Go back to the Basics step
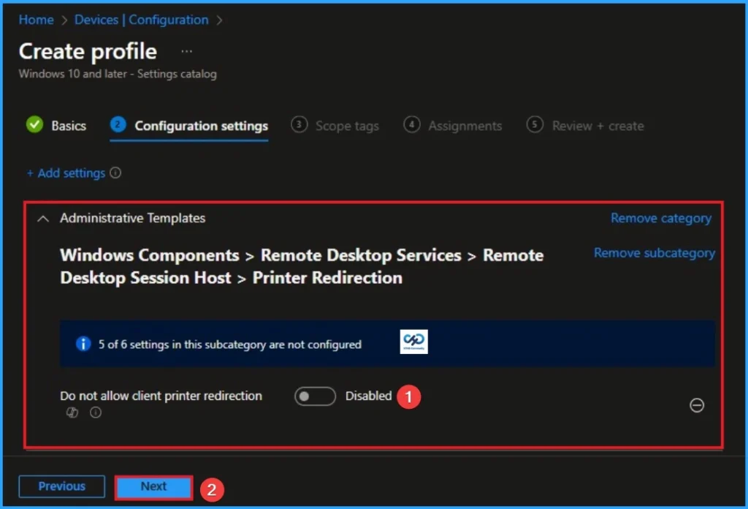Image resolution: width=748 pixels, height=509 pixels. pos(66,125)
